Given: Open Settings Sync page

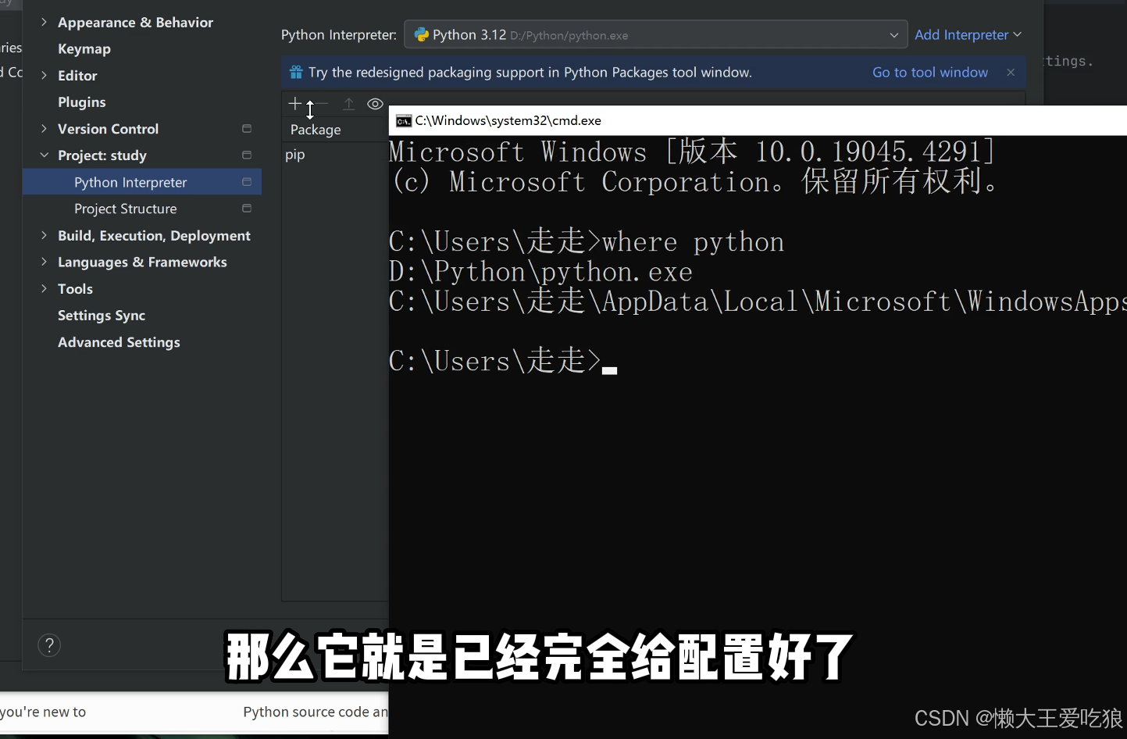Looking at the screenshot, I should tap(102, 316).
